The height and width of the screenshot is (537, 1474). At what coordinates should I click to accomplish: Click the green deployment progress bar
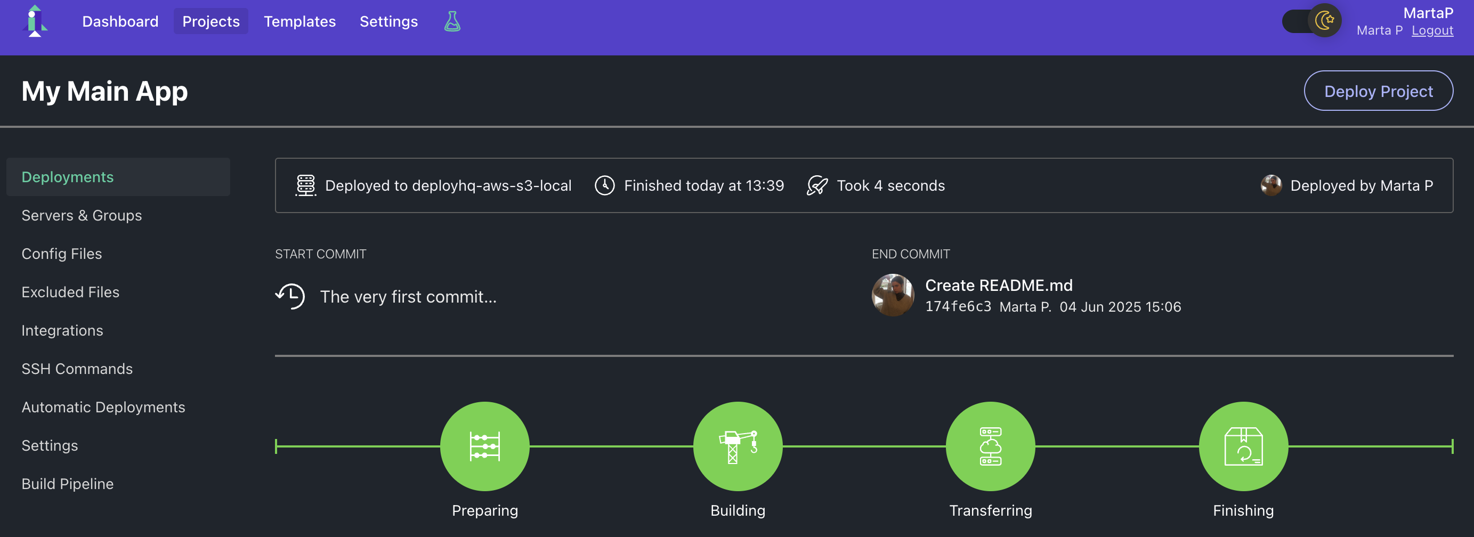click(x=612, y=446)
